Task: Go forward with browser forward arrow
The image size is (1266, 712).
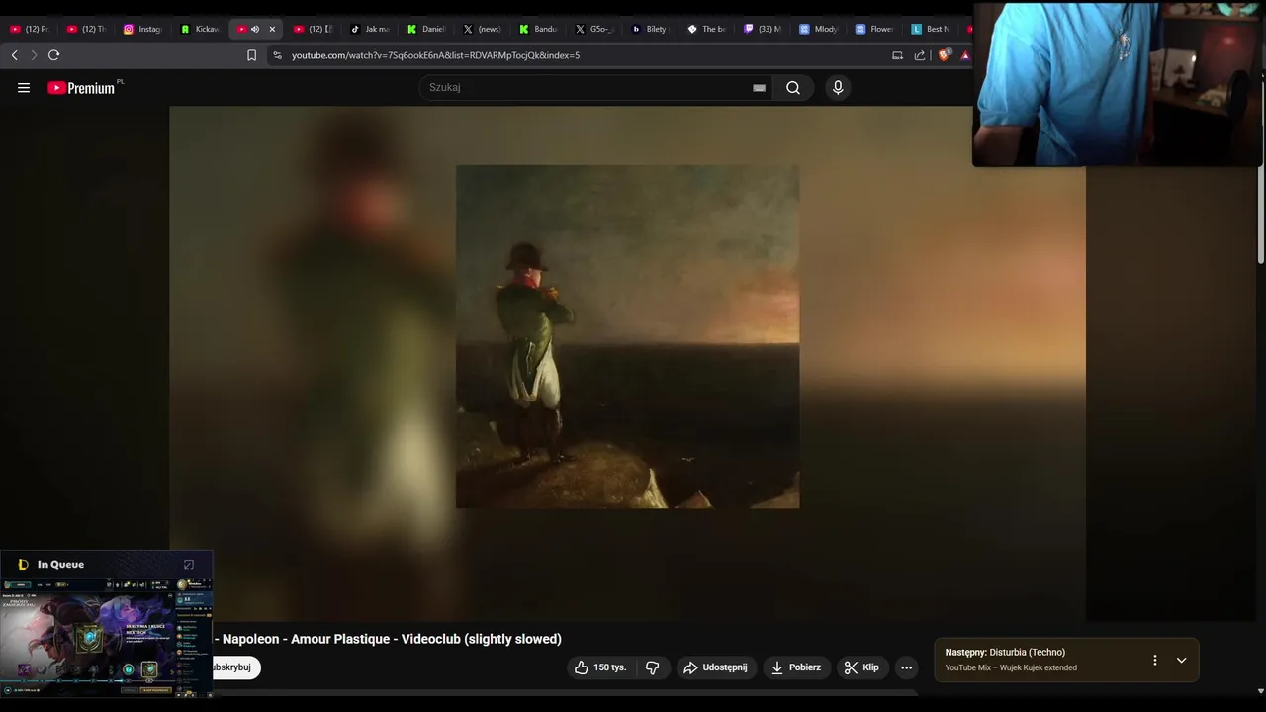Action: 34,55
